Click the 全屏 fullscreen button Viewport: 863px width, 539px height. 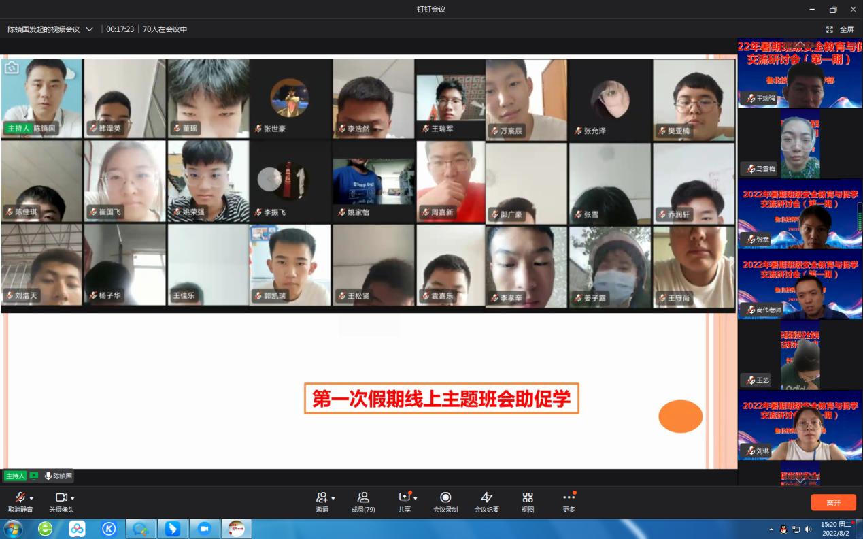point(840,29)
